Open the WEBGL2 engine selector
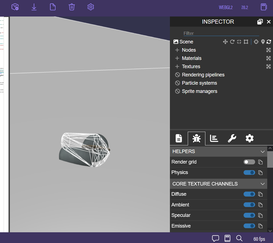 click(x=226, y=7)
